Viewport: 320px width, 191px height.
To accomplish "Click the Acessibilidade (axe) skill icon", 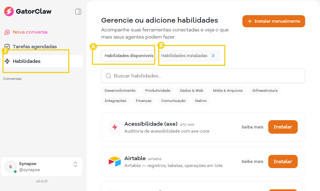I will coord(114,127).
